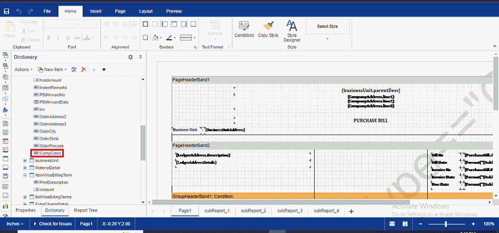Click the Save icon in title bar
The width and height of the screenshot is (499, 233).
tap(7, 11)
